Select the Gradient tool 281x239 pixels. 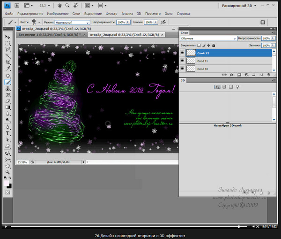[x=8, y=107]
